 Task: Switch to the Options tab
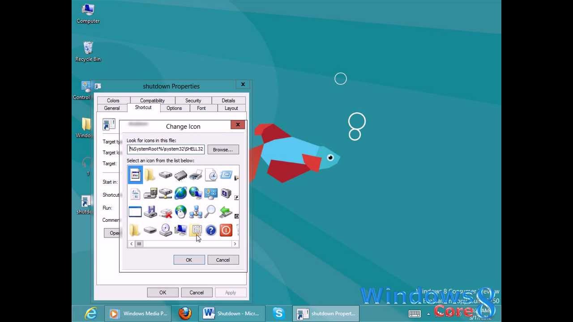(174, 108)
